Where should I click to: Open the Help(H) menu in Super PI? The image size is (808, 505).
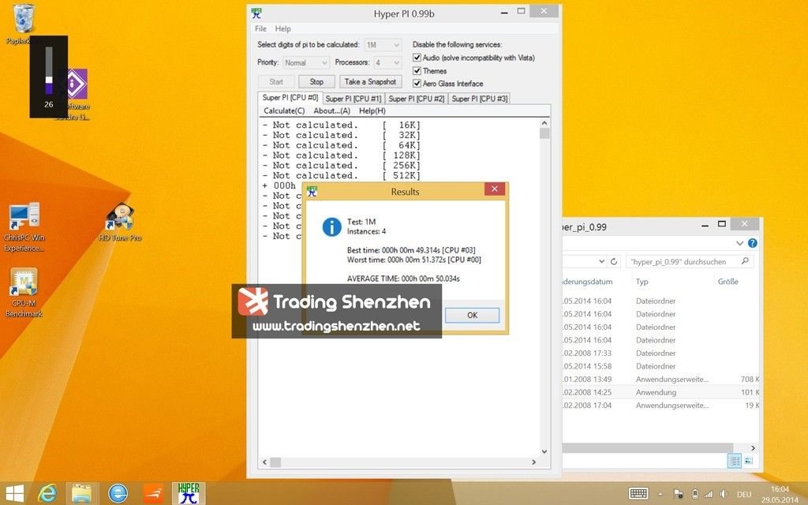pyautogui.click(x=372, y=110)
